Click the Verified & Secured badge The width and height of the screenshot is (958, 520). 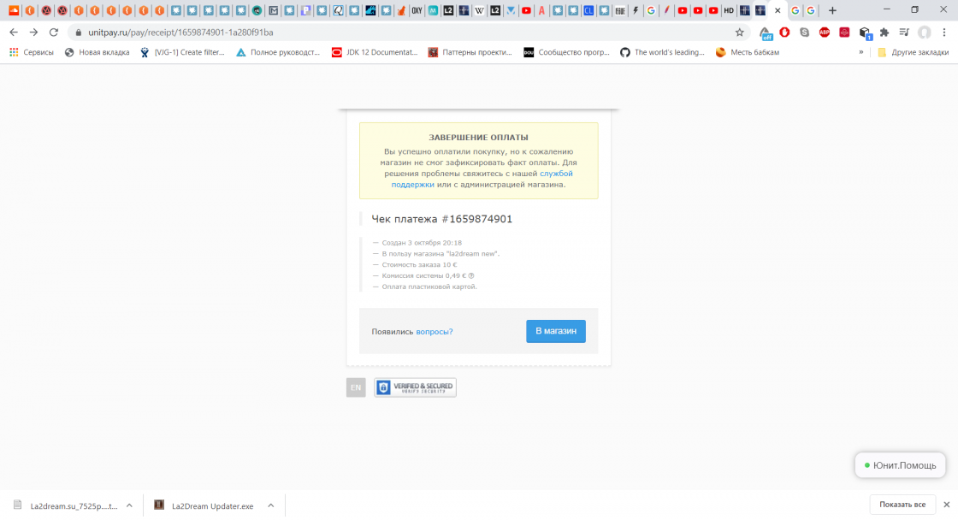coord(415,387)
